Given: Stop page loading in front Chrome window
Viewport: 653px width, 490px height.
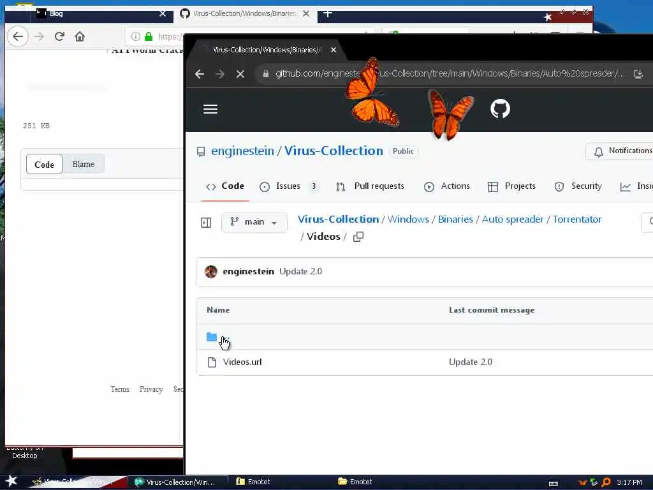Looking at the screenshot, I should tap(240, 74).
